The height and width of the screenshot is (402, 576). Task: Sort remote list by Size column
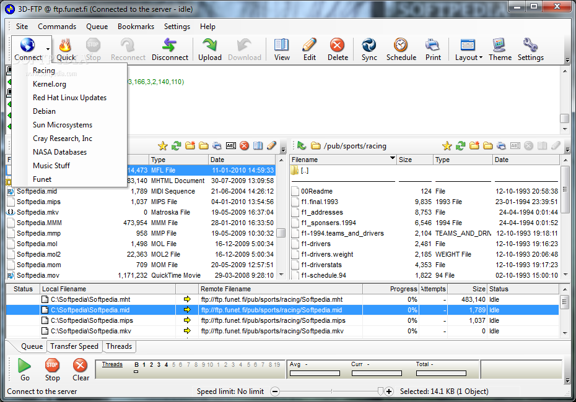(x=415, y=160)
